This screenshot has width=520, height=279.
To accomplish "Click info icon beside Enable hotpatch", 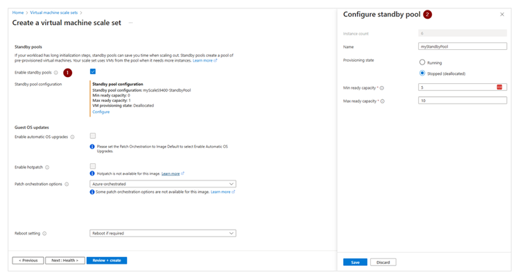I will (x=47, y=167).
